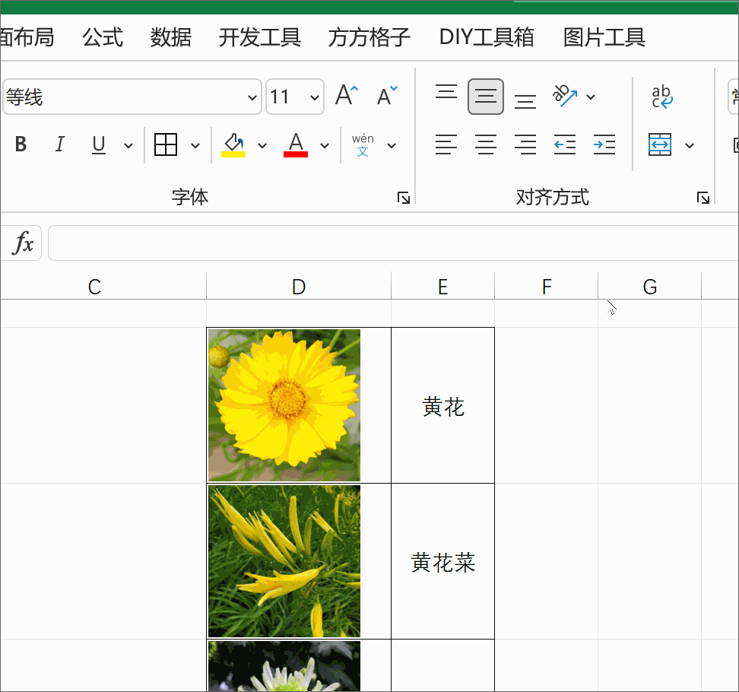Select cell containing 黄花
The width and height of the screenshot is (739, 692).
(443, 405)
